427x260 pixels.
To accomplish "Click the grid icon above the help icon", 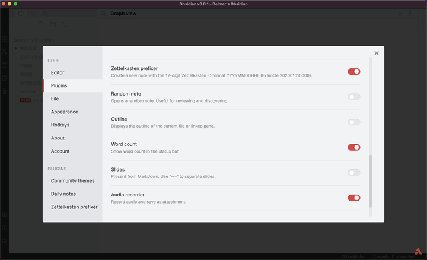I will click(x=4, y=215).
